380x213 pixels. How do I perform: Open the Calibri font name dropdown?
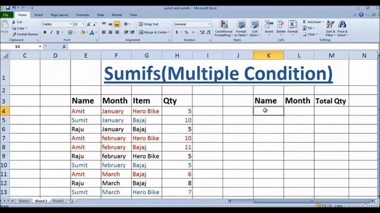(71, 24)
